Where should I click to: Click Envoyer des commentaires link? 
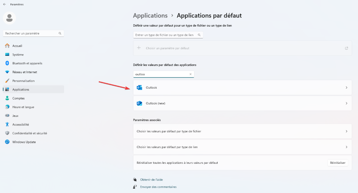click(x=158, y=187)
